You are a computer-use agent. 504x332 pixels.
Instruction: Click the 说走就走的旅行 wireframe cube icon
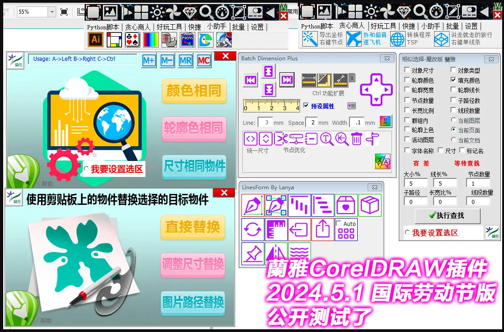(x=441, y=39)
